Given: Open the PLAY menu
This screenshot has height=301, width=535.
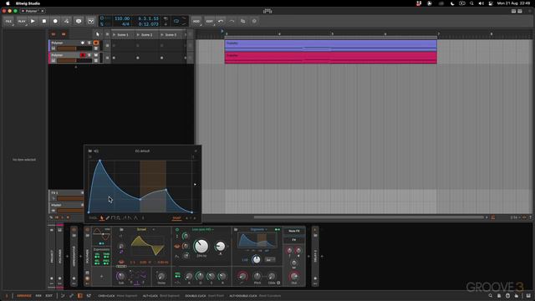Looking at the screenshot, I should pyautogui.click(x=22, y=21).
